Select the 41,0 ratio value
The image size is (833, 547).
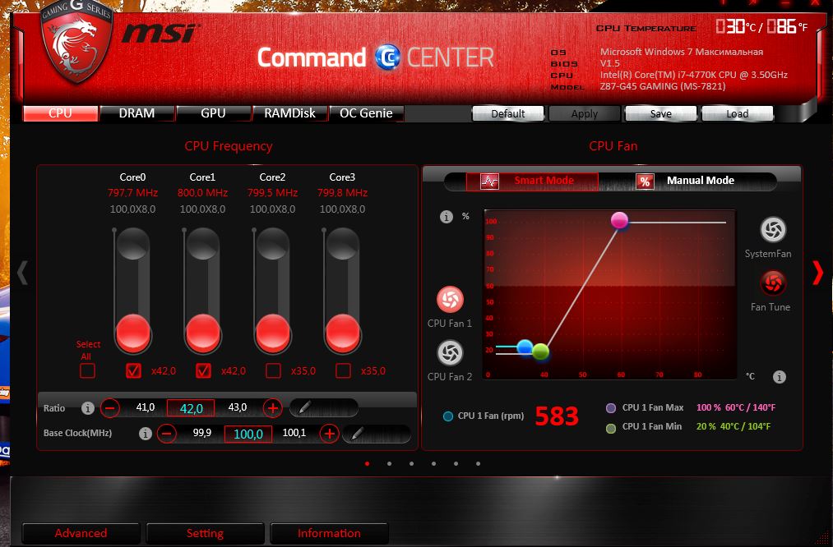[145, 407]
